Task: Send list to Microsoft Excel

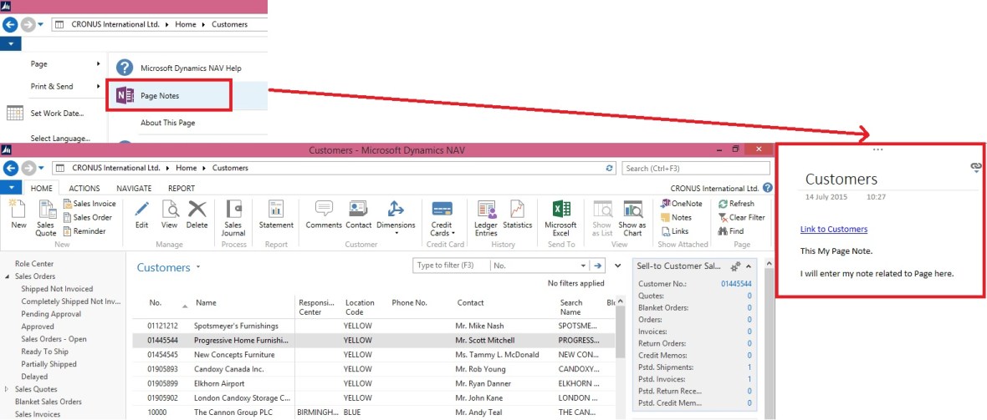Action: click(561, 218)
